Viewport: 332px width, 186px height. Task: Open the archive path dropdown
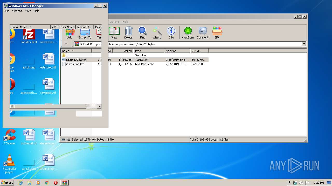(304, 44)
